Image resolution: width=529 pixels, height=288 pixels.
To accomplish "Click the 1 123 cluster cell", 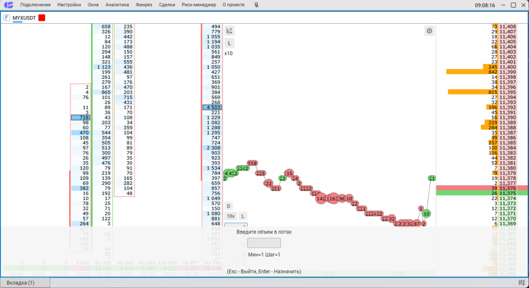I will click(103, 67).
